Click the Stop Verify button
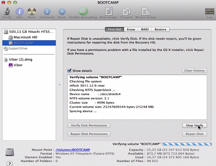 [x=195, y=126]
